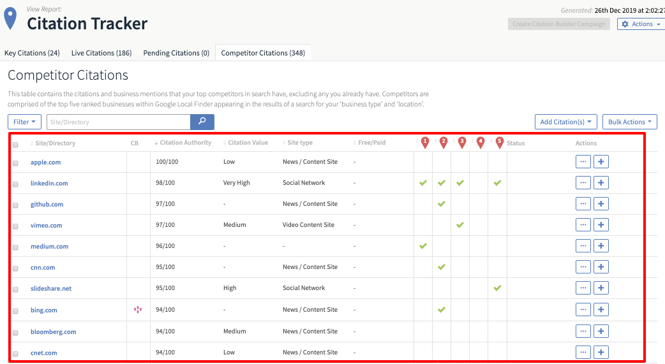Click competitor 4 map pin header

pos(481,143)
